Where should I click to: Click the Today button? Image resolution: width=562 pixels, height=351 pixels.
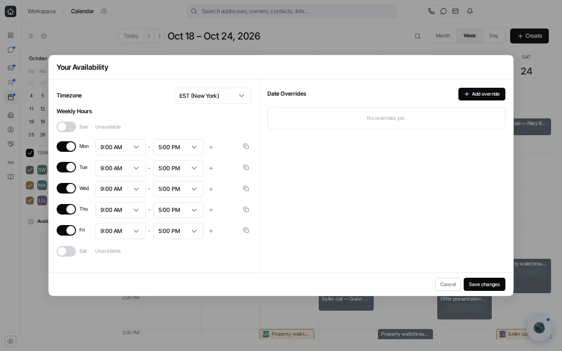tap(131, 36)
